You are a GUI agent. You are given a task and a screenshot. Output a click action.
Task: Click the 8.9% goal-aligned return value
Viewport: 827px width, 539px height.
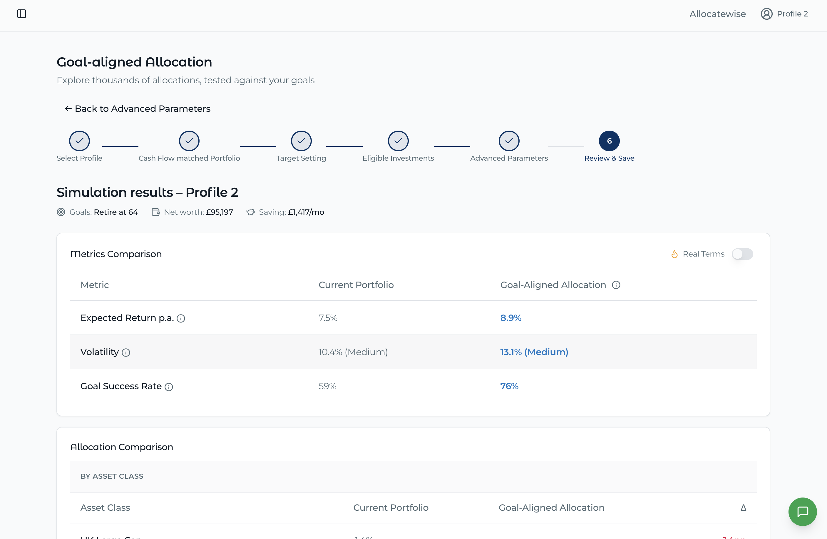tap(511, 318)
